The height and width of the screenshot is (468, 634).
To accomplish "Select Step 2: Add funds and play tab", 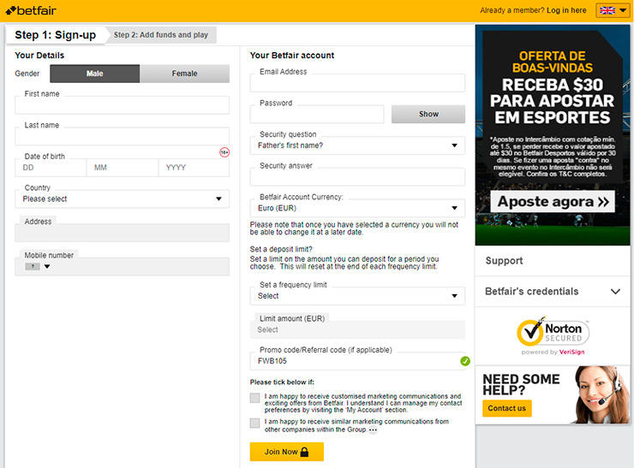I will 161,35.
